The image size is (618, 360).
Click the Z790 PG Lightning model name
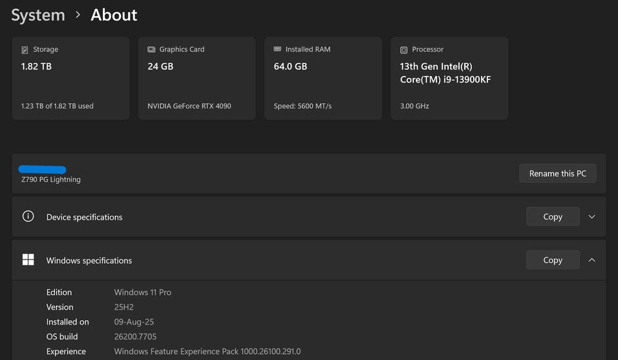click(51, 180)
